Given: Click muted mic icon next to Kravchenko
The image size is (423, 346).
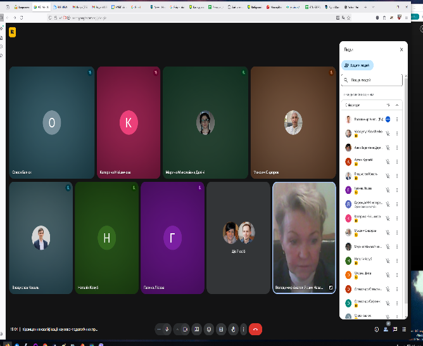Looking at the screenshot, I should (388, 133).
